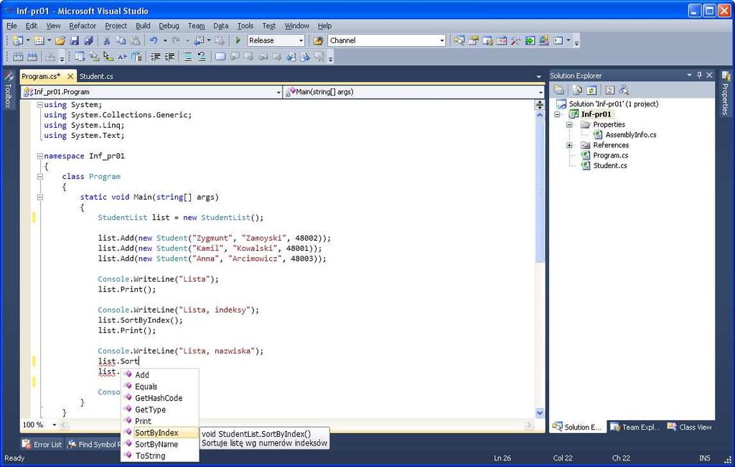Click the Find in Files icon beside Channel box
The height and width of the screenshot is (467, 735).
(x=318, y=41)
